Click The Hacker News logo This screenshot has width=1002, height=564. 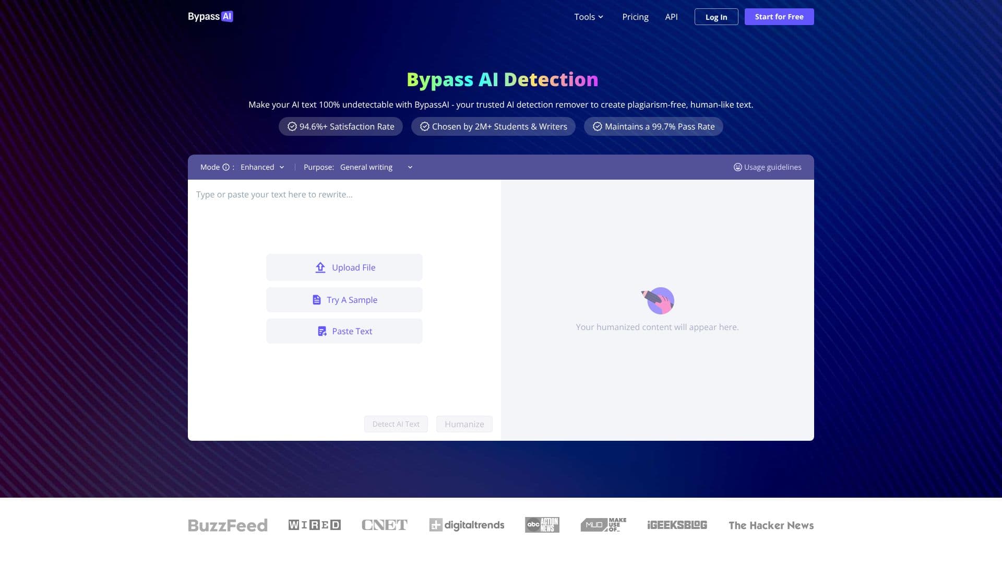pyautogui.click(x=771, y=525)
